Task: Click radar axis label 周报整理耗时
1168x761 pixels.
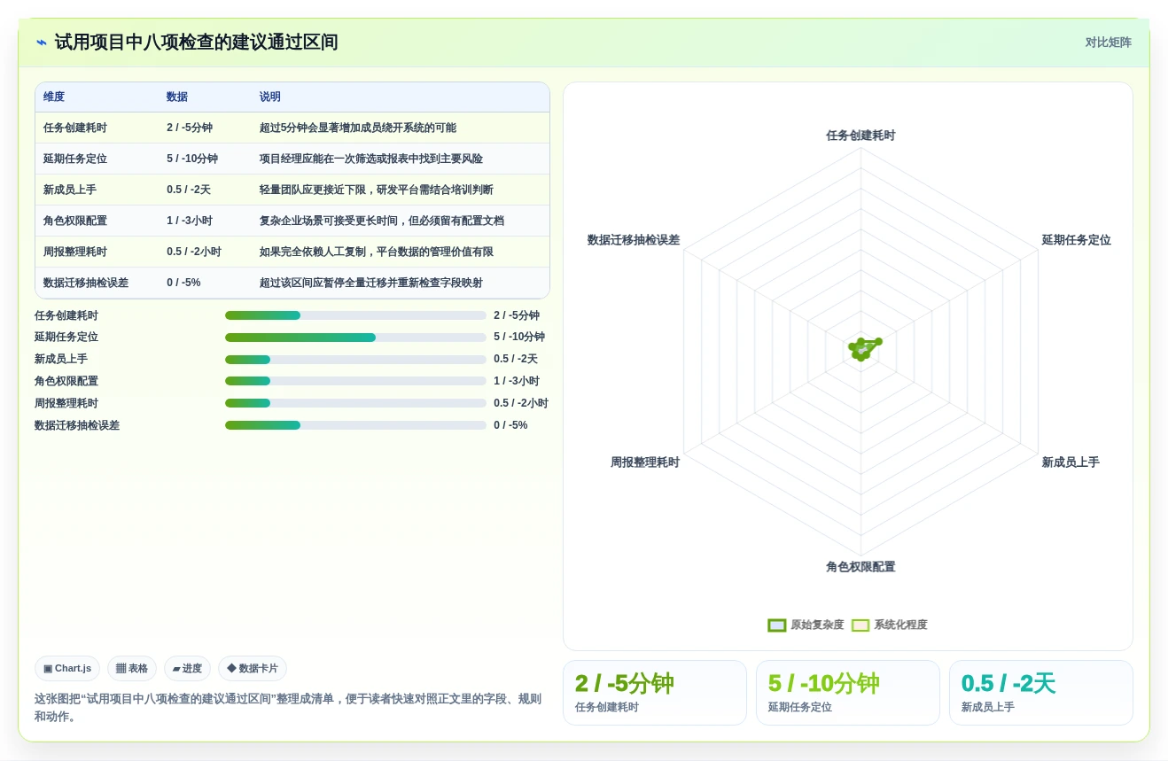Action: click(x=645, y=462)
